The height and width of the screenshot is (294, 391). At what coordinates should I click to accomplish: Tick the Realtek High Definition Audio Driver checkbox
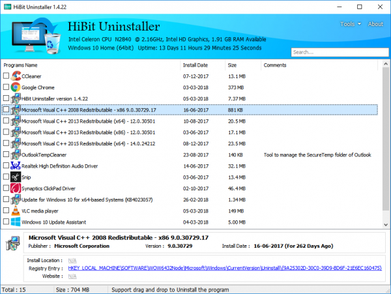point(7,166)
